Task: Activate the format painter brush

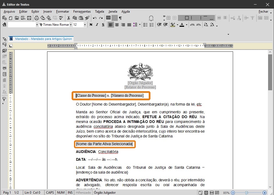Action: click(87, 18)
